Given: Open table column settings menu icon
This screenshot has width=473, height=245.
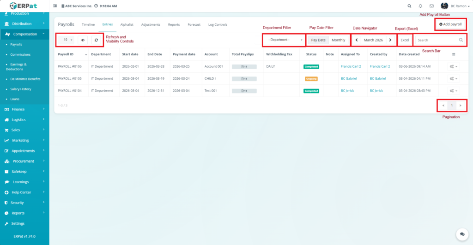Looking at the screenshot, I should (x=453, y=54).
